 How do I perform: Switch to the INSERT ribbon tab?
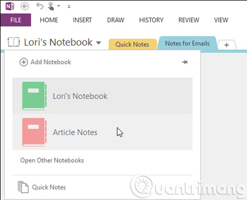(83, 20)
